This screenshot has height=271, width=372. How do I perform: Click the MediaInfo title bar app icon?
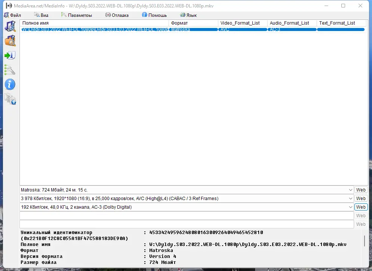pyautogui.click(x=9, y=6)
